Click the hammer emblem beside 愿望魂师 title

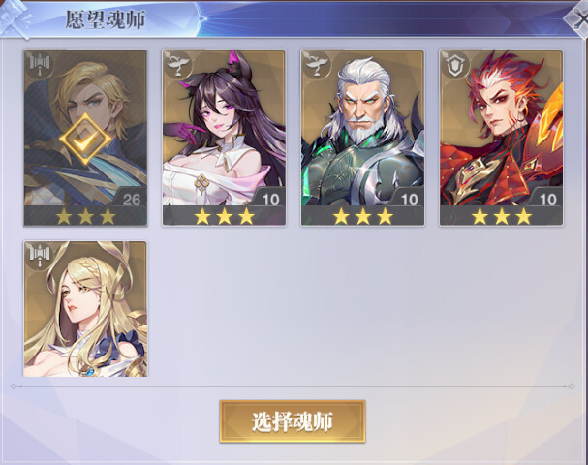pos(15,19)
